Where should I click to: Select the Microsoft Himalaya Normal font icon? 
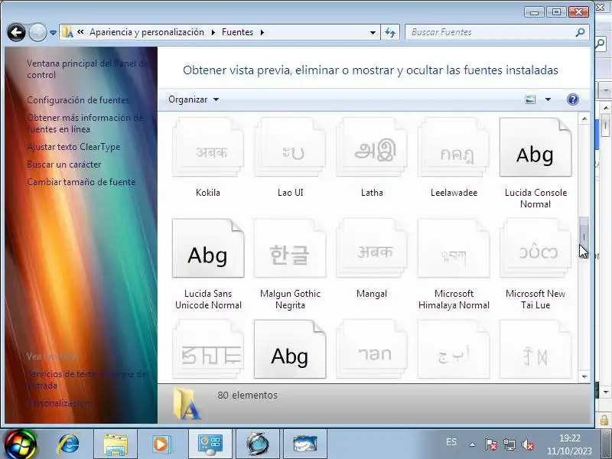[x=454, y=248]
